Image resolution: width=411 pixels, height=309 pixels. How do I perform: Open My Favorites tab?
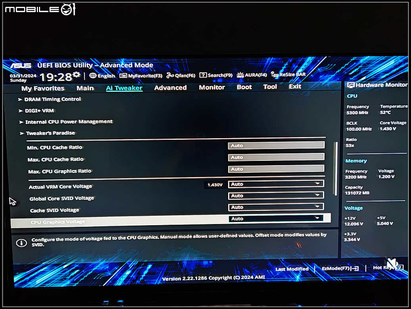click(x=43, y=89)
